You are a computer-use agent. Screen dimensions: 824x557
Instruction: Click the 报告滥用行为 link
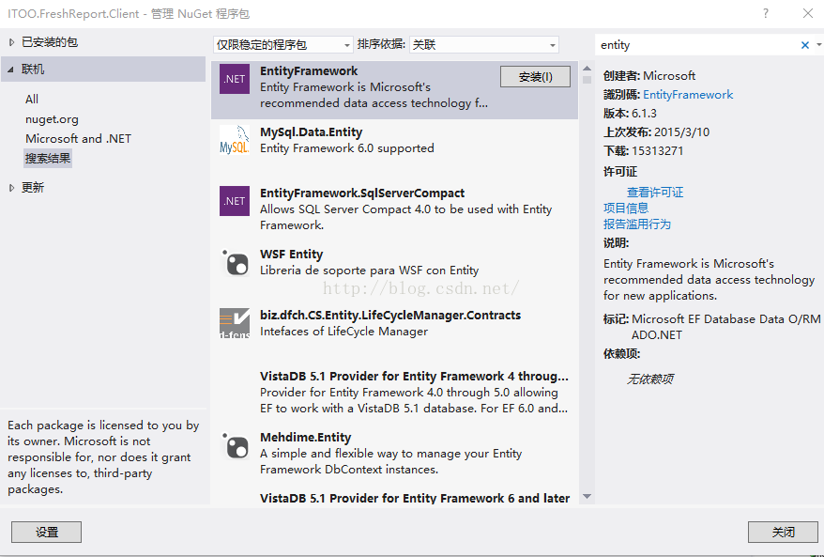pyautogui.click(x=637, y=224)
